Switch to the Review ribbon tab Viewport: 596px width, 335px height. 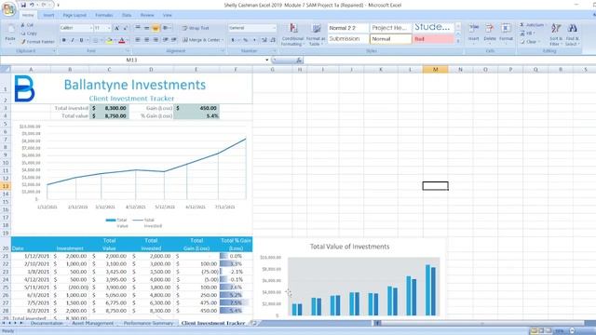[147, 15]
